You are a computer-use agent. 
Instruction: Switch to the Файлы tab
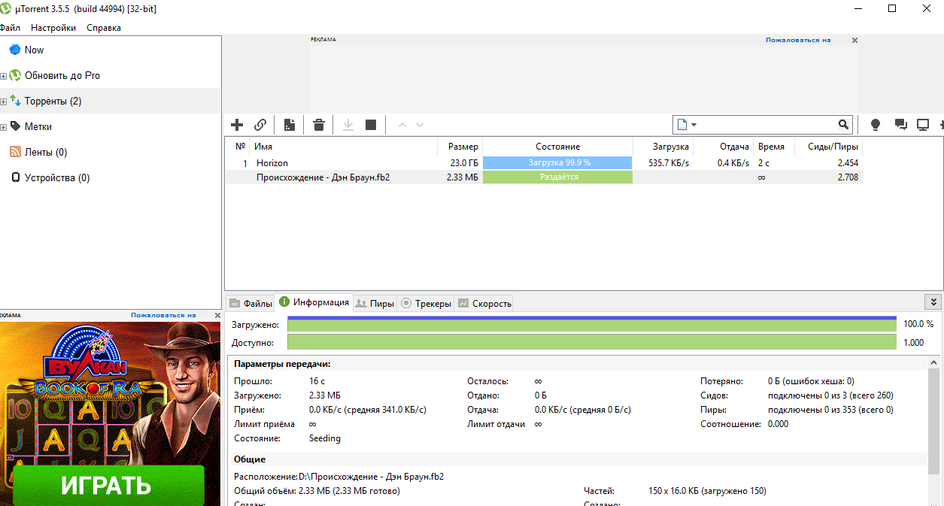250,303
